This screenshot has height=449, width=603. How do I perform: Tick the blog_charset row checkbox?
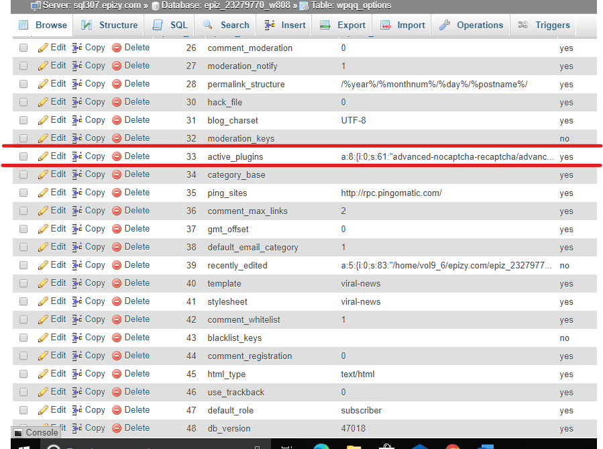coord(23,120)
